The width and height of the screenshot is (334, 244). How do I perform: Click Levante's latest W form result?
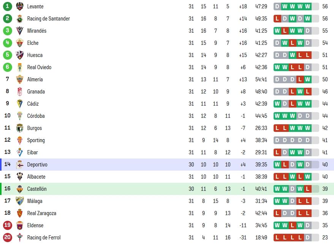307,6
